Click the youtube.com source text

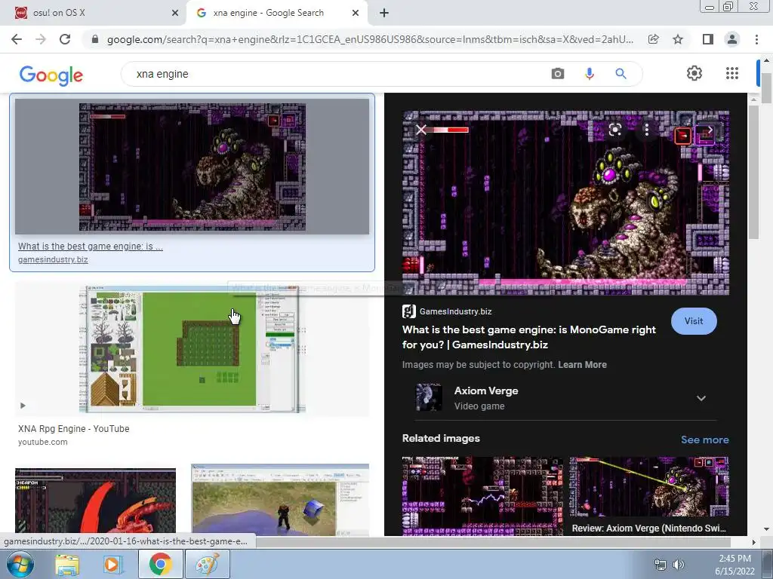coord(43,442)
